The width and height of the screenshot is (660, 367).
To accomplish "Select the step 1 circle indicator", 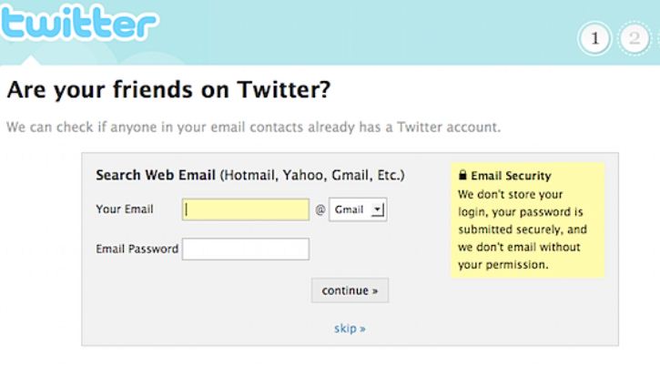I will [595, 38].
